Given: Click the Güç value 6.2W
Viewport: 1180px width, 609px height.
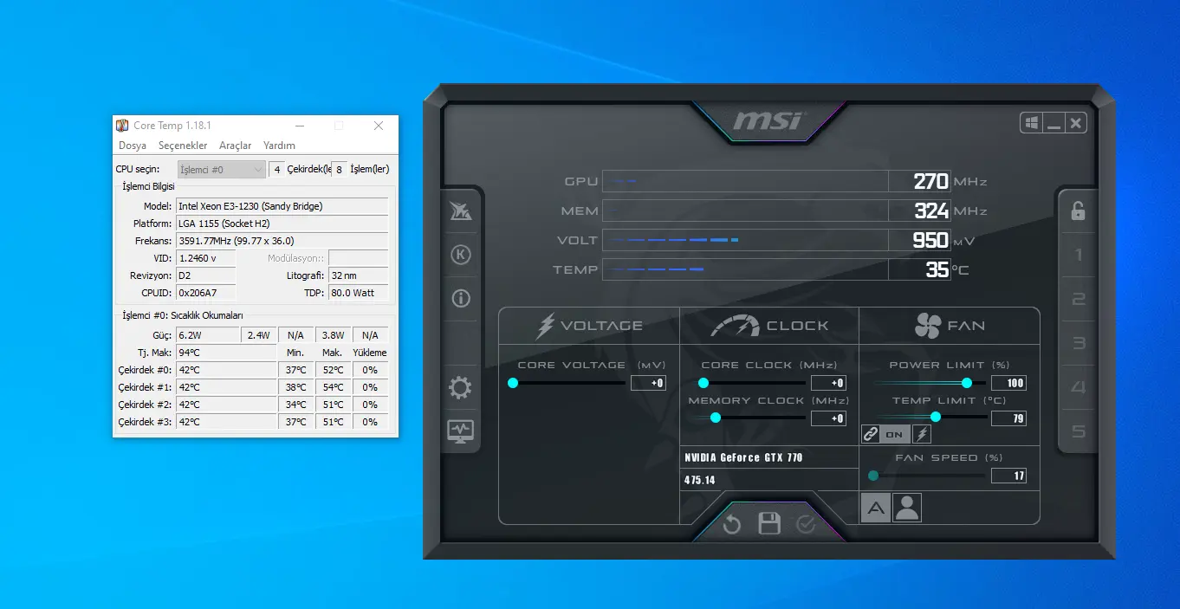Looking at the screenshot, I should (x=207, y=335).
